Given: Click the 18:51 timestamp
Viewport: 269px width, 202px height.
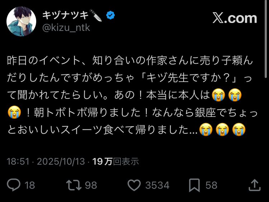Looking at the screenshot, I should (18, 162).
